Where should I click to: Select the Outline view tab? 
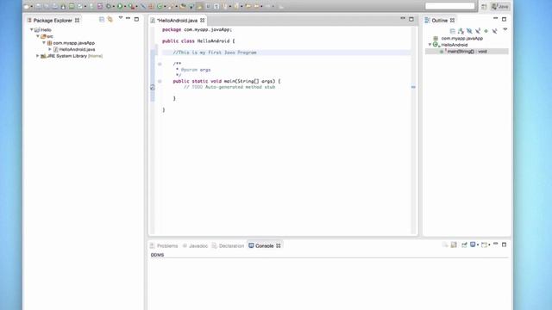[x=439, y=21]
